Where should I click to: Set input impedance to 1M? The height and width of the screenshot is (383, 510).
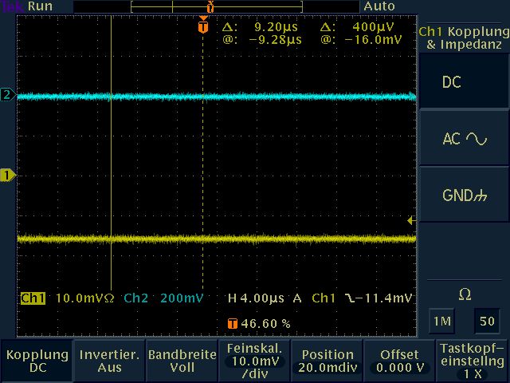[x=441, y=322]
